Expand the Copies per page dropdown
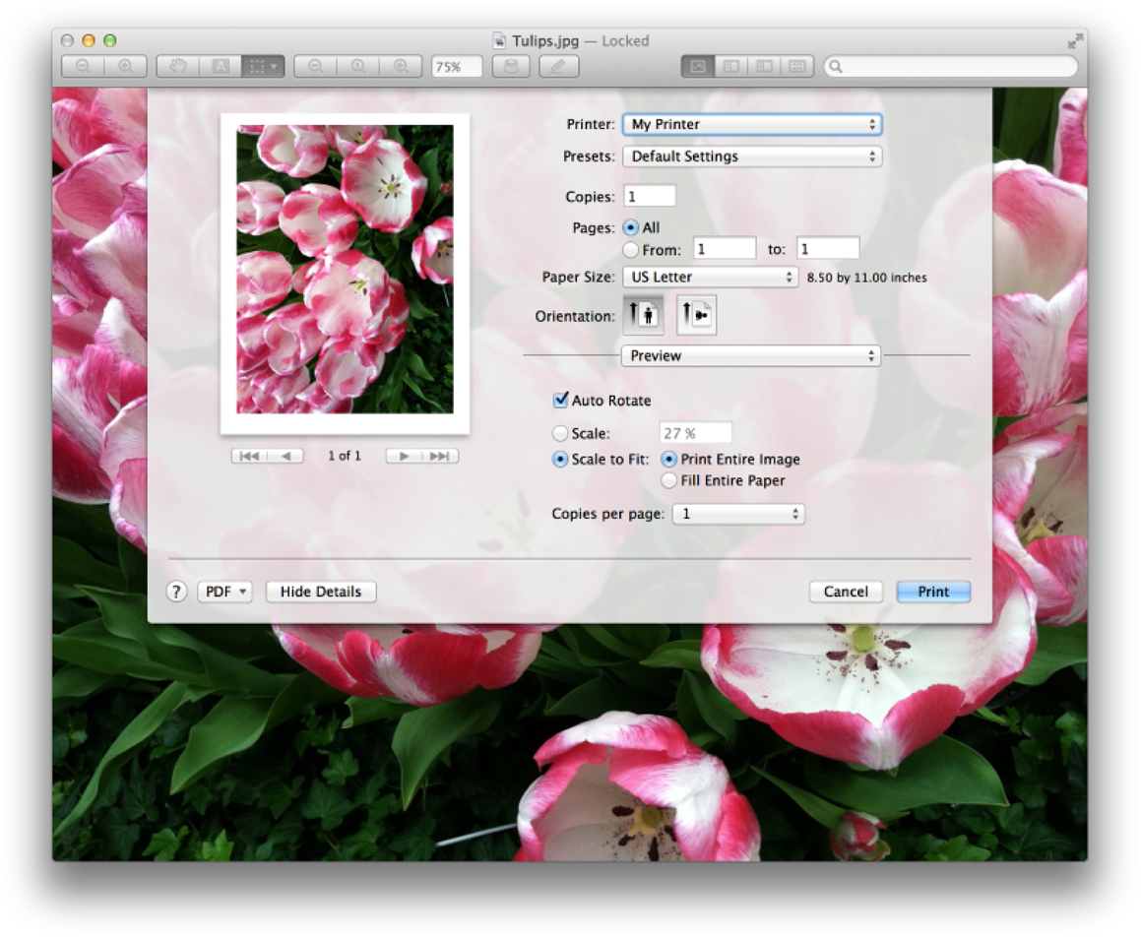Viewport: 1141px width, 938px height. (x=738, y=514)
